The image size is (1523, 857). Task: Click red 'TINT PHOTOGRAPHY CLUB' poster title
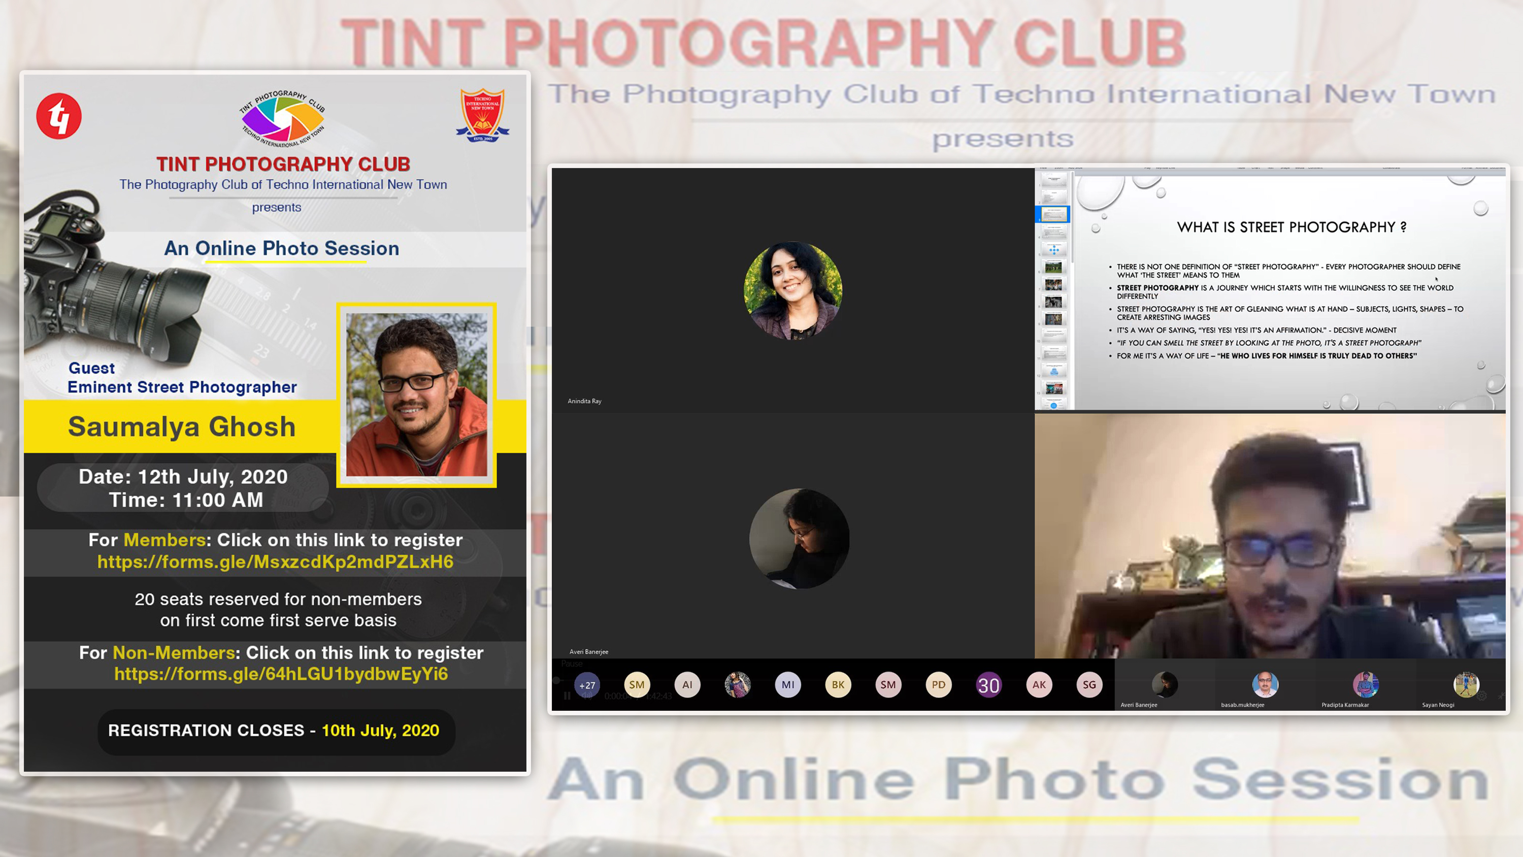coord(283,164)
